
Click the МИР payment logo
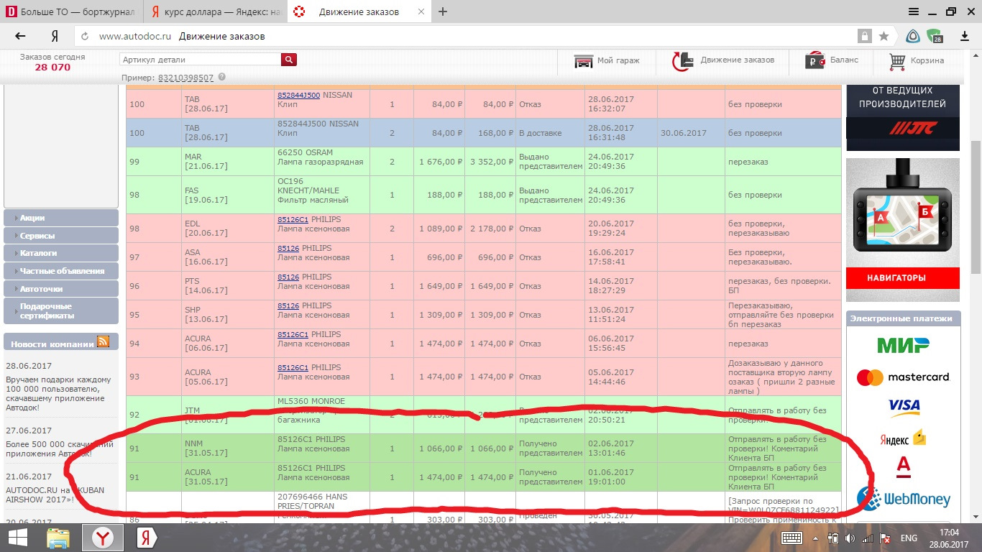click(903, 345)
